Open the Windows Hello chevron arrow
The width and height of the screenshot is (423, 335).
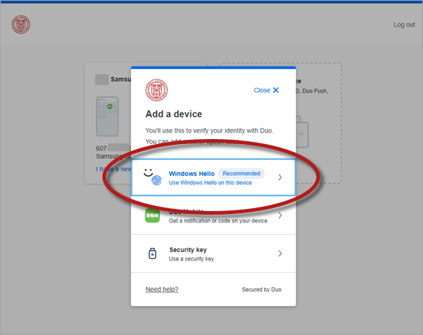[280, 177]
